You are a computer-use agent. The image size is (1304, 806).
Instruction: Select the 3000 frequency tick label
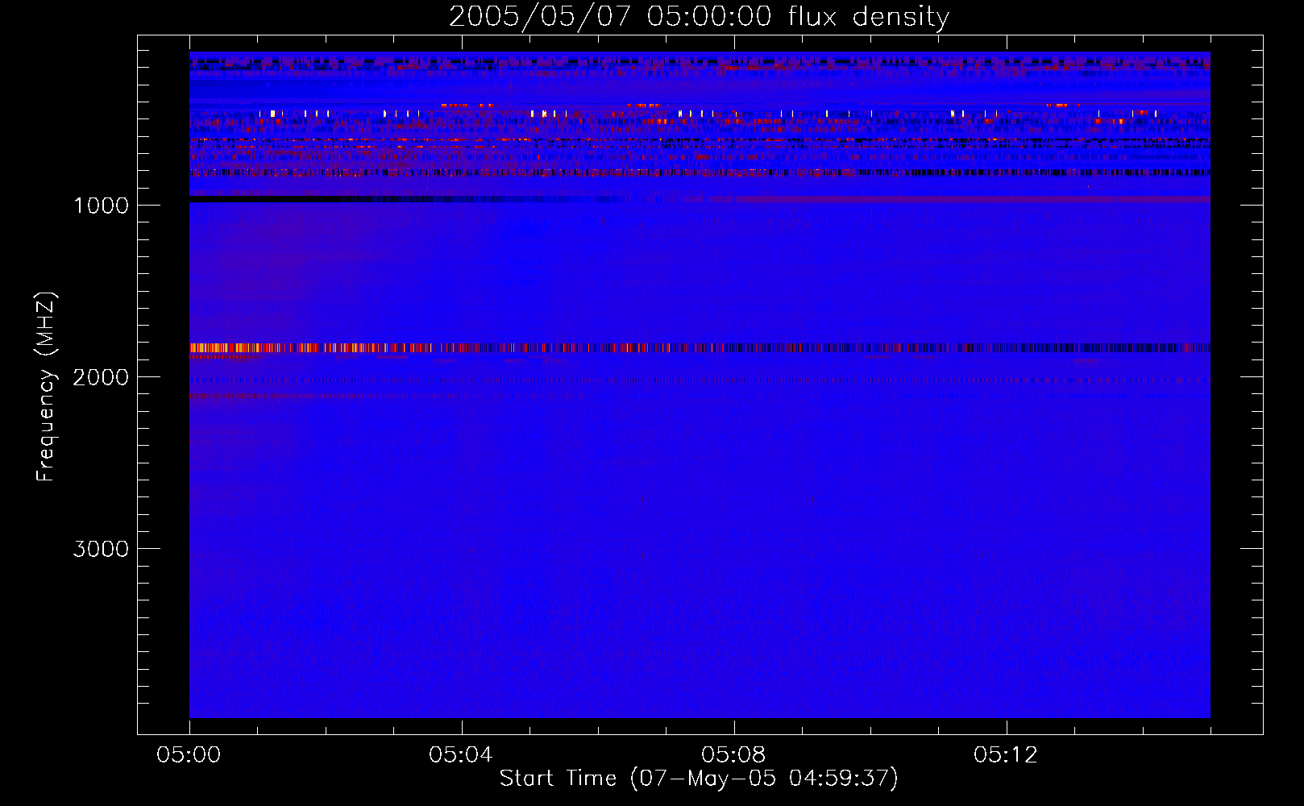(101, 549)
